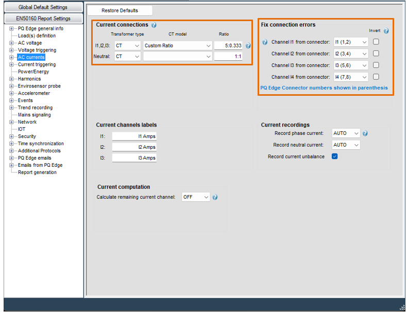The image size is (407, 312).
Task: Expand the Voltage triggering node
Action: 11,50
